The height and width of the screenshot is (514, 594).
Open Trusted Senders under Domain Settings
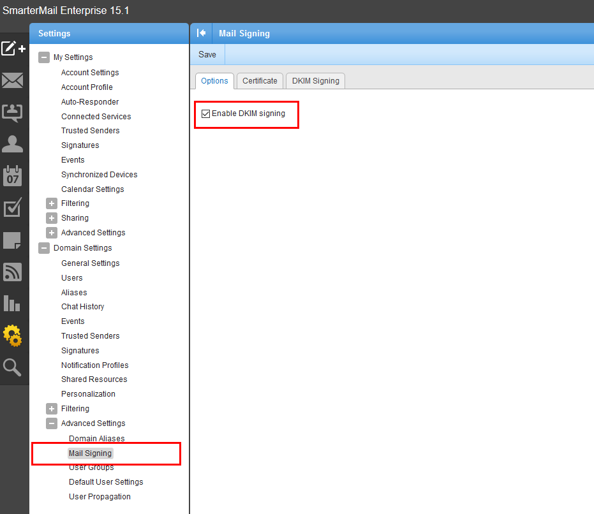coord(90,335)
